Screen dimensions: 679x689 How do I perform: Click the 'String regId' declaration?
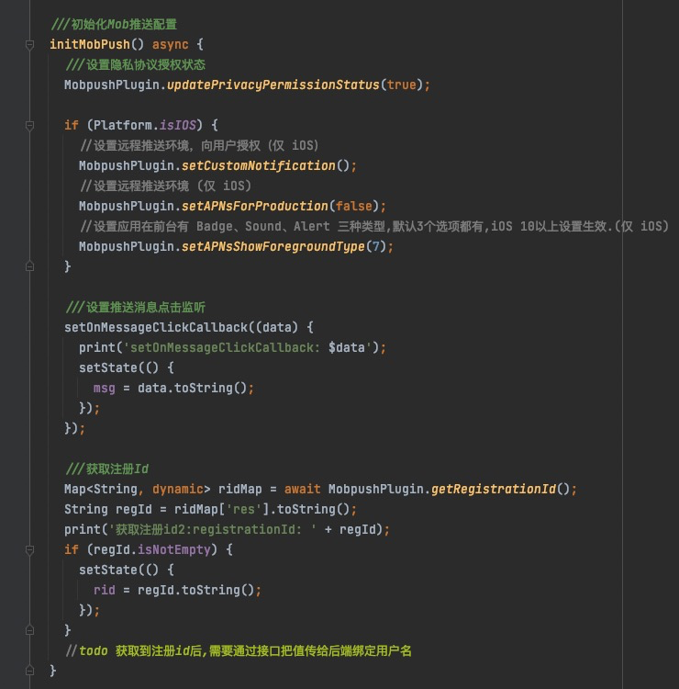click(x=108, y=509)
